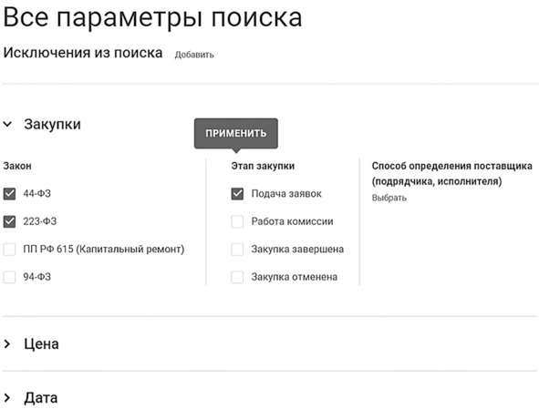Click the Закупка отменена label text
This screenshot has height=409, width=539.
point(295,277)
